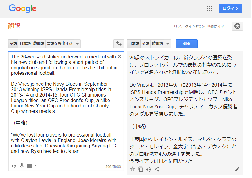Swap source and target languages

pyautogui.click(x=119, y=44)
